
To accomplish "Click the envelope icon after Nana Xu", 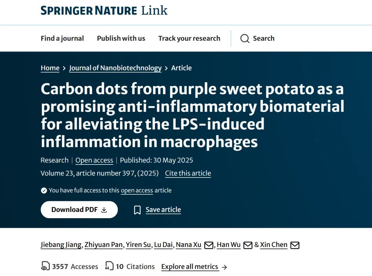I will [x=209, y=245].
